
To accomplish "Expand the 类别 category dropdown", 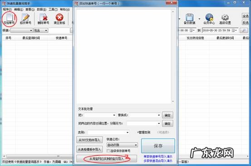I will [128, 133].
